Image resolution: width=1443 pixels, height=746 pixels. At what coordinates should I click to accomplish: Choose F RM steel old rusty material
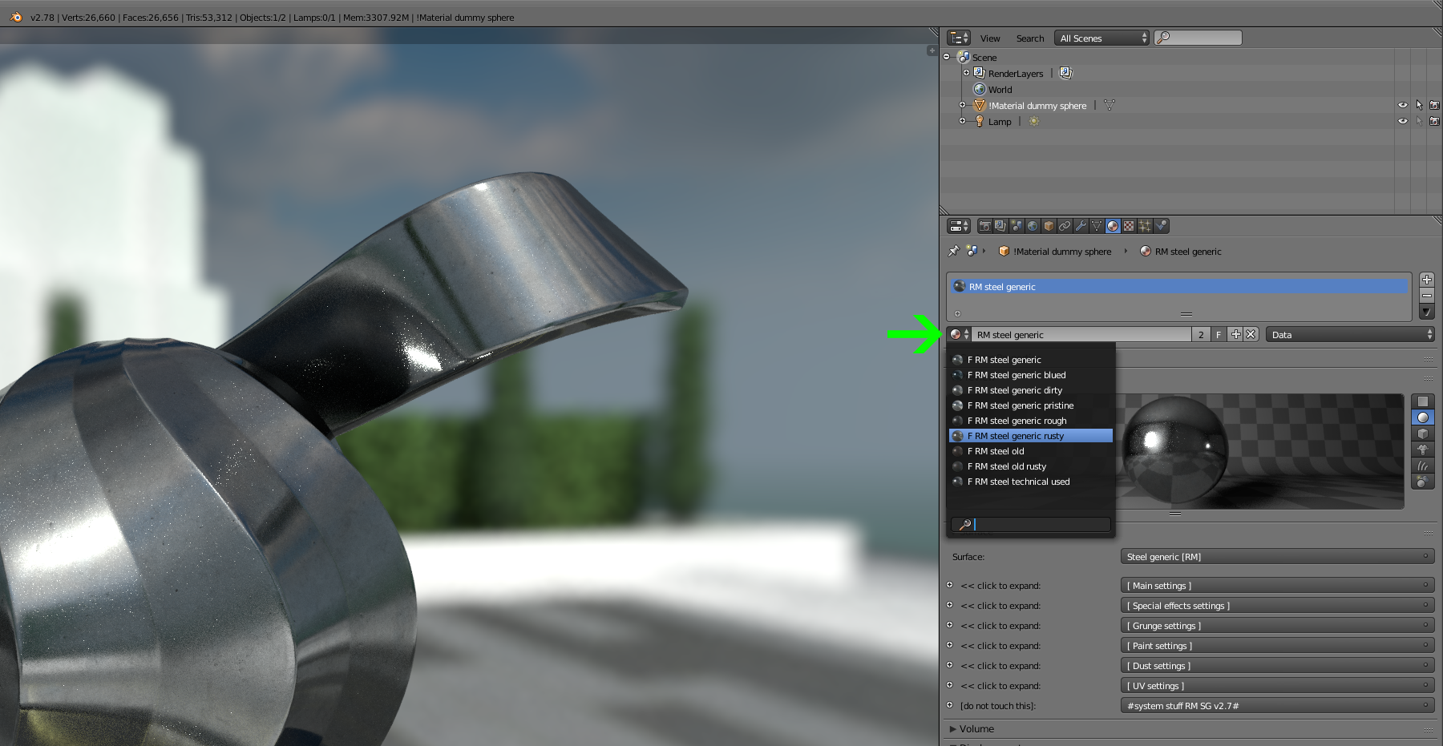(1006, 466)
